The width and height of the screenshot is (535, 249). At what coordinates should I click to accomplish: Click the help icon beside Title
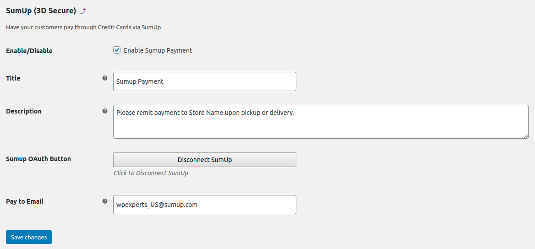[x=105, y=78]
